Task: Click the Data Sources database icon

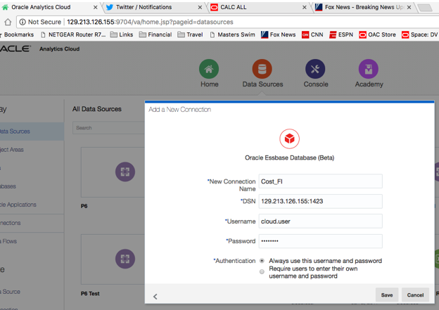Action: [x=262, y=69]
